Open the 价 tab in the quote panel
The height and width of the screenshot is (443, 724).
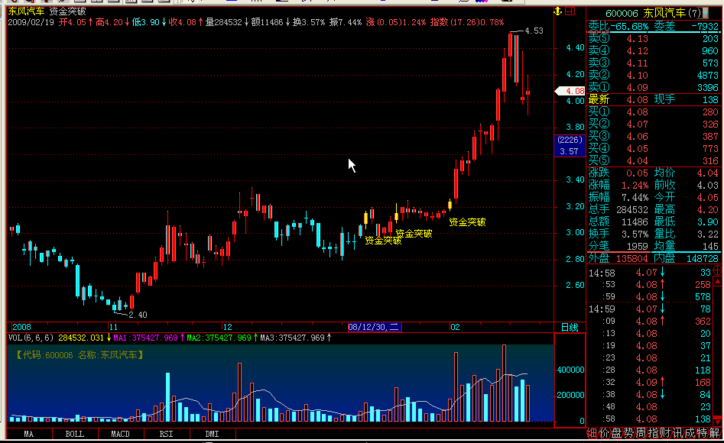(x=605, y=433)
